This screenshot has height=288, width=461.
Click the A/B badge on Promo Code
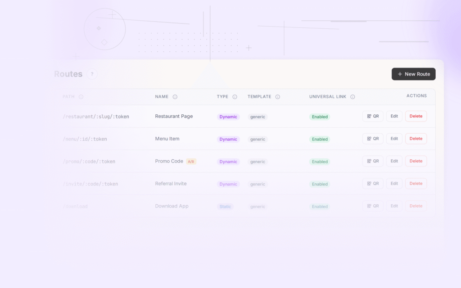tap(191, 161)
